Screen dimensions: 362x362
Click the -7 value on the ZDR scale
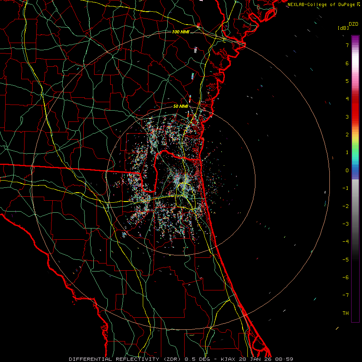click(346, 295)
